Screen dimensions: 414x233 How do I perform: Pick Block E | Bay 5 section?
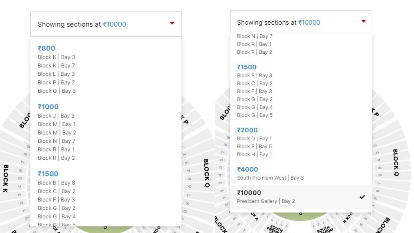click(x=254, y=147)
